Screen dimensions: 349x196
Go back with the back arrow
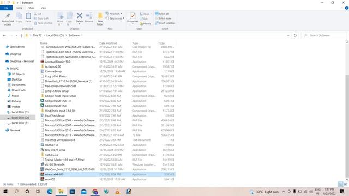point(4,35)
